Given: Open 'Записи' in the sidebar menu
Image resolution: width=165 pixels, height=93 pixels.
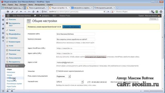Looking at the screenshot, I should coord(12,30).
